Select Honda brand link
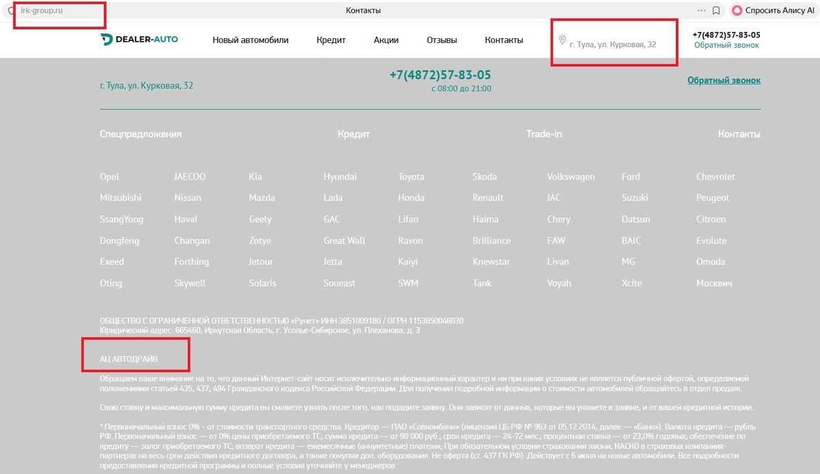Image resolution: width=820 pixels, height=474 pixels. point(411,197)
